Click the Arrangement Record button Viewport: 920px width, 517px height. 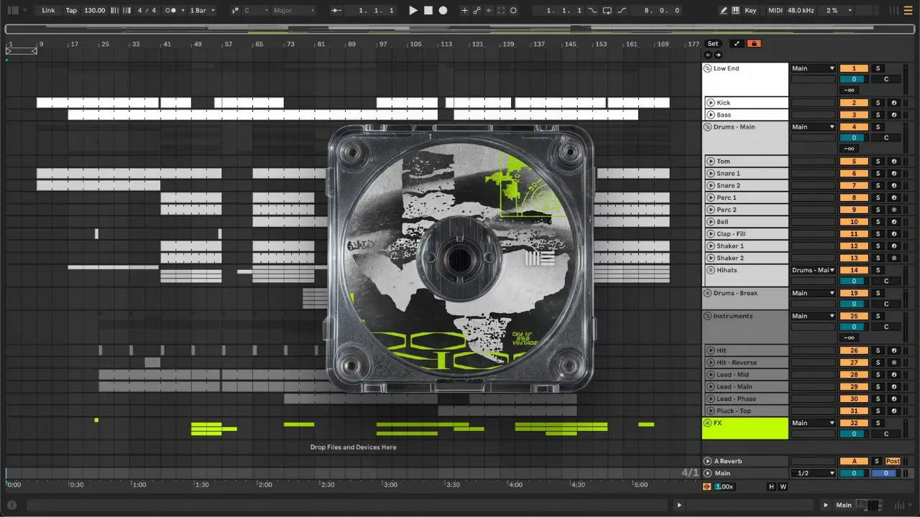(443, 11)
